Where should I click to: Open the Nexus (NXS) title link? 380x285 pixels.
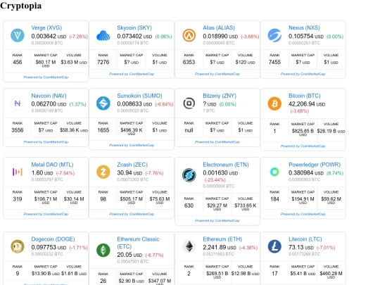[304, 28]
